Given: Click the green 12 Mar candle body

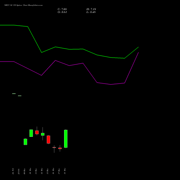Looking at the screenshot, I should pyautogui.click(x=43, y=134).
